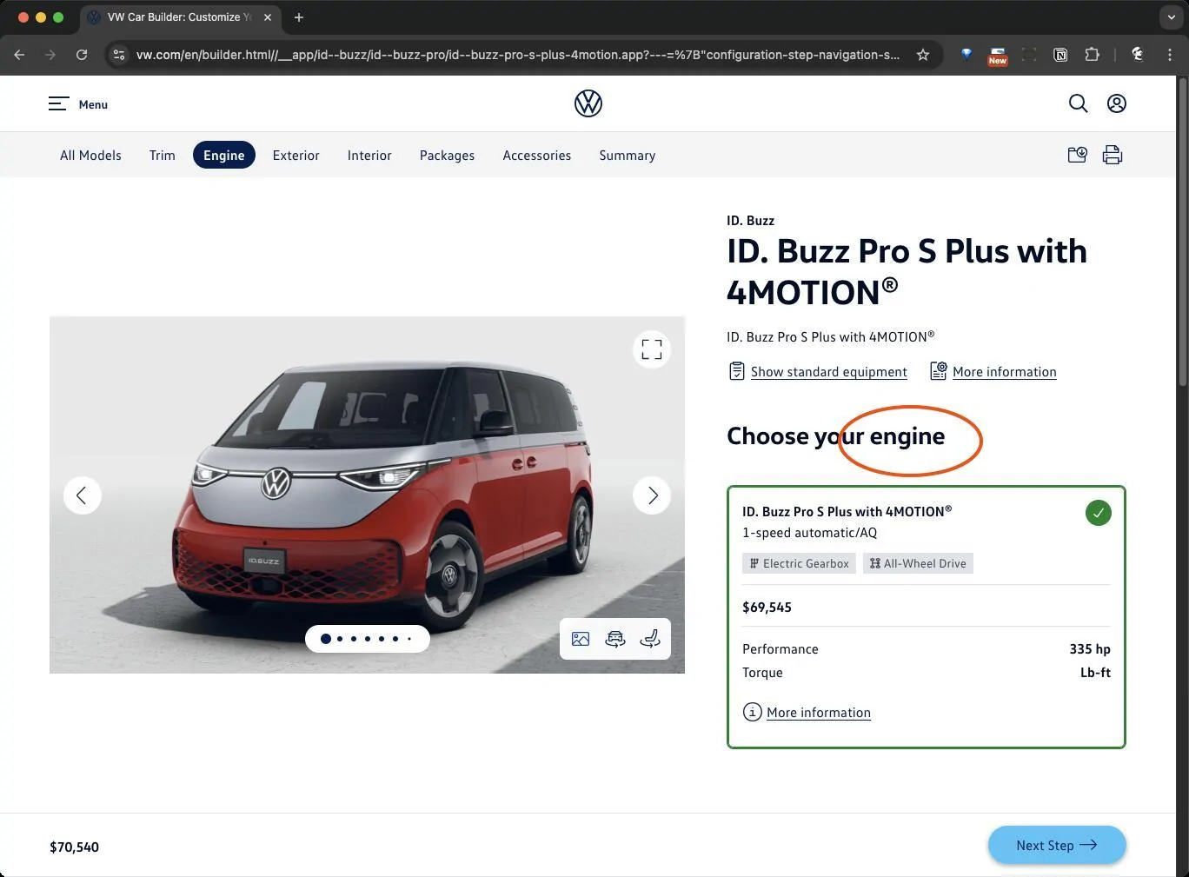Switch to 360 exterior view icon
Viewport: 1189px width, 877px height.
[x=615, y=639]
